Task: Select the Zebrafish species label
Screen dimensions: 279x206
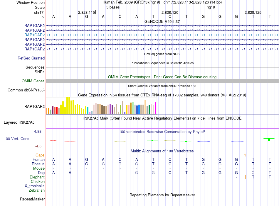Action: pyautogui.click(x=37, y=190)
